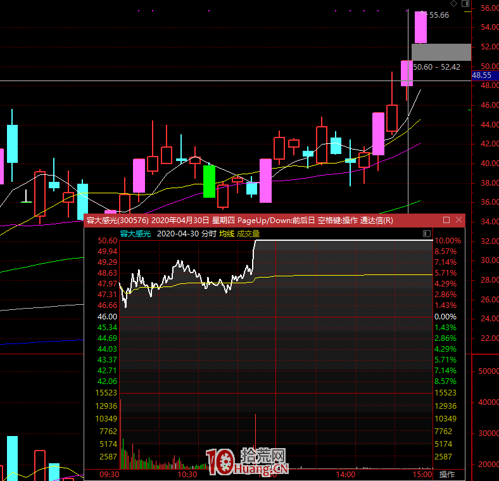Click the green 42.71 price label

(x=107, y=371)
